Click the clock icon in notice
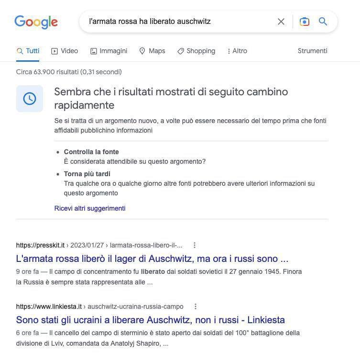360x361 pixels. click(30, 99)
